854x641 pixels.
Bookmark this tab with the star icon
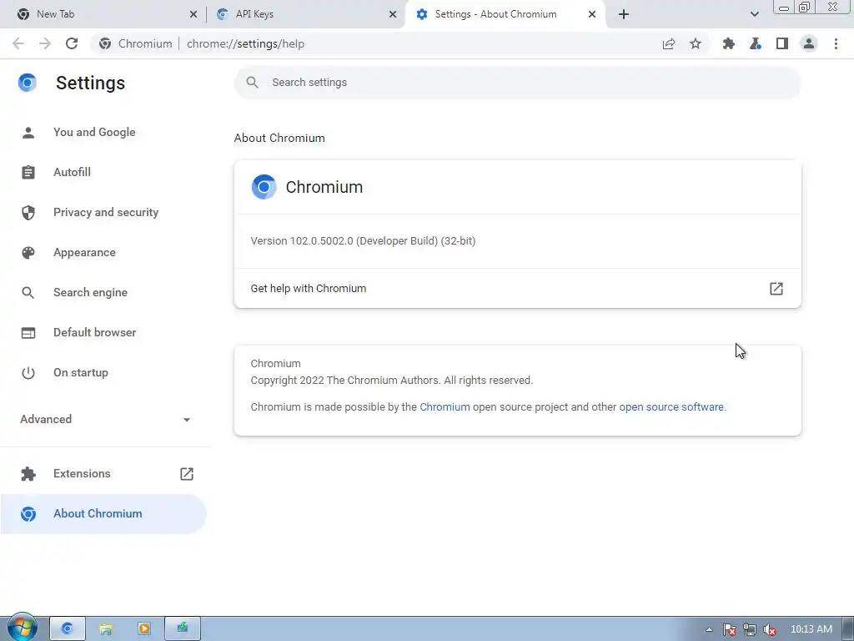695,43
